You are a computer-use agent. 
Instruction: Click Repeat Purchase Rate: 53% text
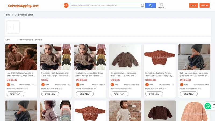(x=17, y=89)
